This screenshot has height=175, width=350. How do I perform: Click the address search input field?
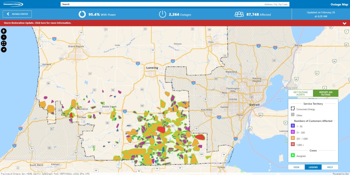click(175, 4)
